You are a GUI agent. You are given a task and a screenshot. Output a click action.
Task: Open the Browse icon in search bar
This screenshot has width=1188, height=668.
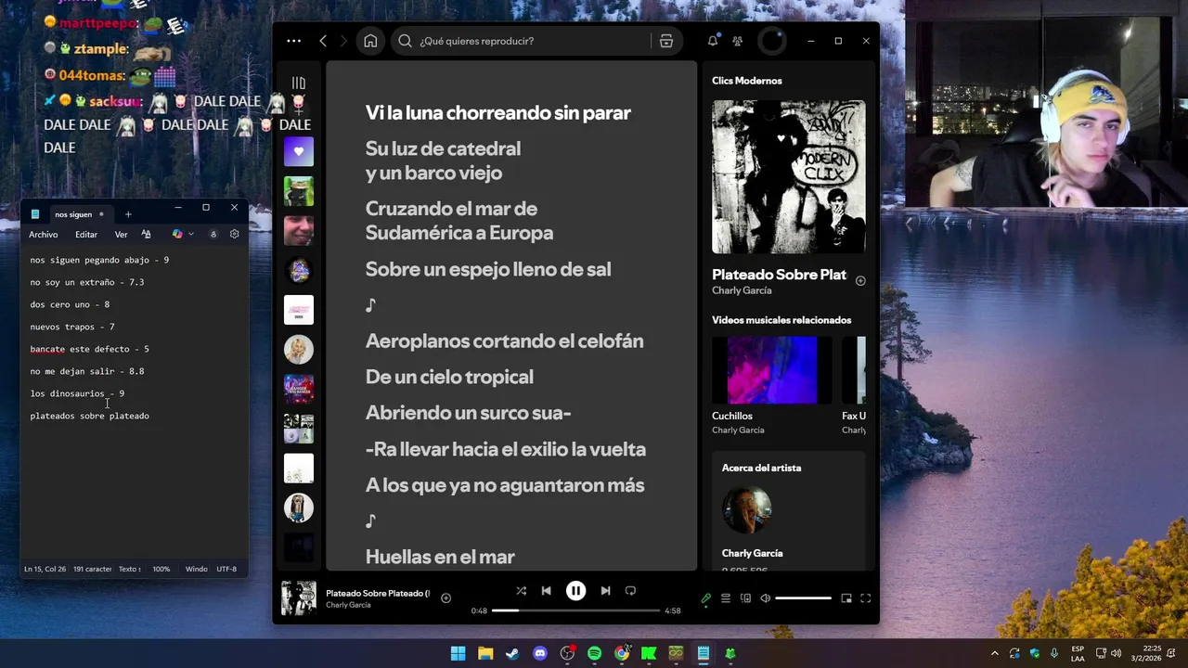(666, 41)
